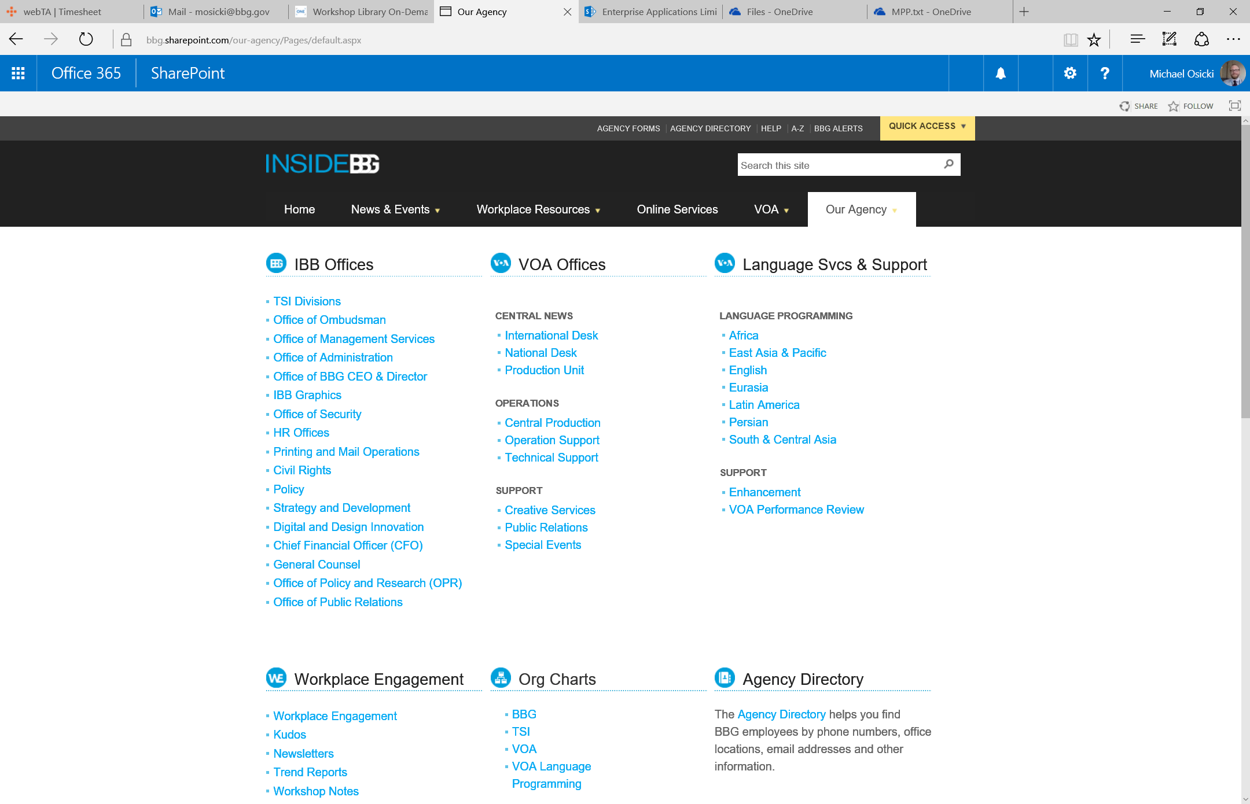Open Agency Forms top link
1250x804 pixels.
coord(628,128)
